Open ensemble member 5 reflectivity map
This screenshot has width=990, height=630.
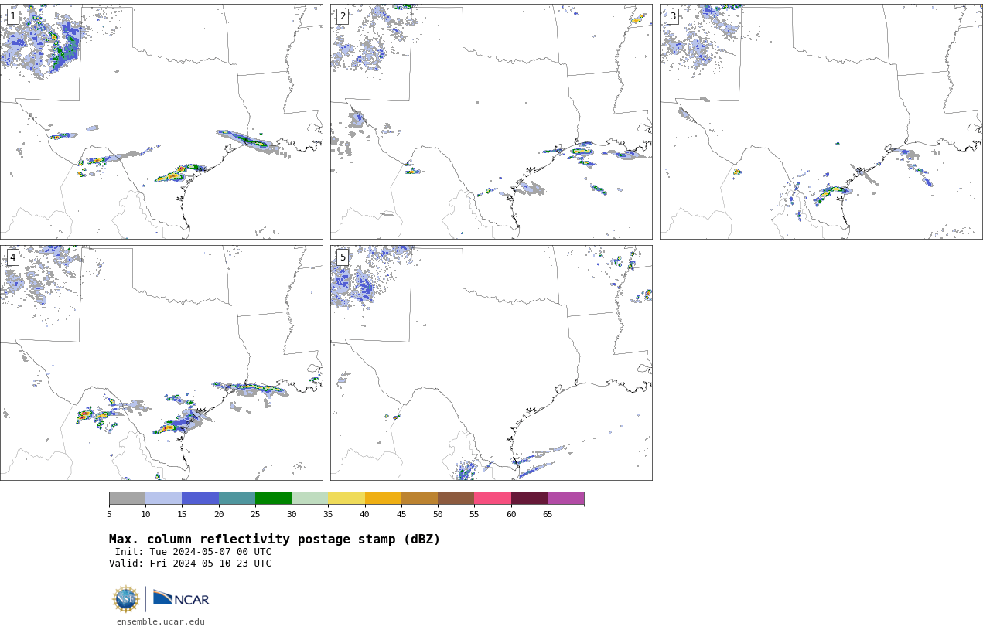point(491,363)
